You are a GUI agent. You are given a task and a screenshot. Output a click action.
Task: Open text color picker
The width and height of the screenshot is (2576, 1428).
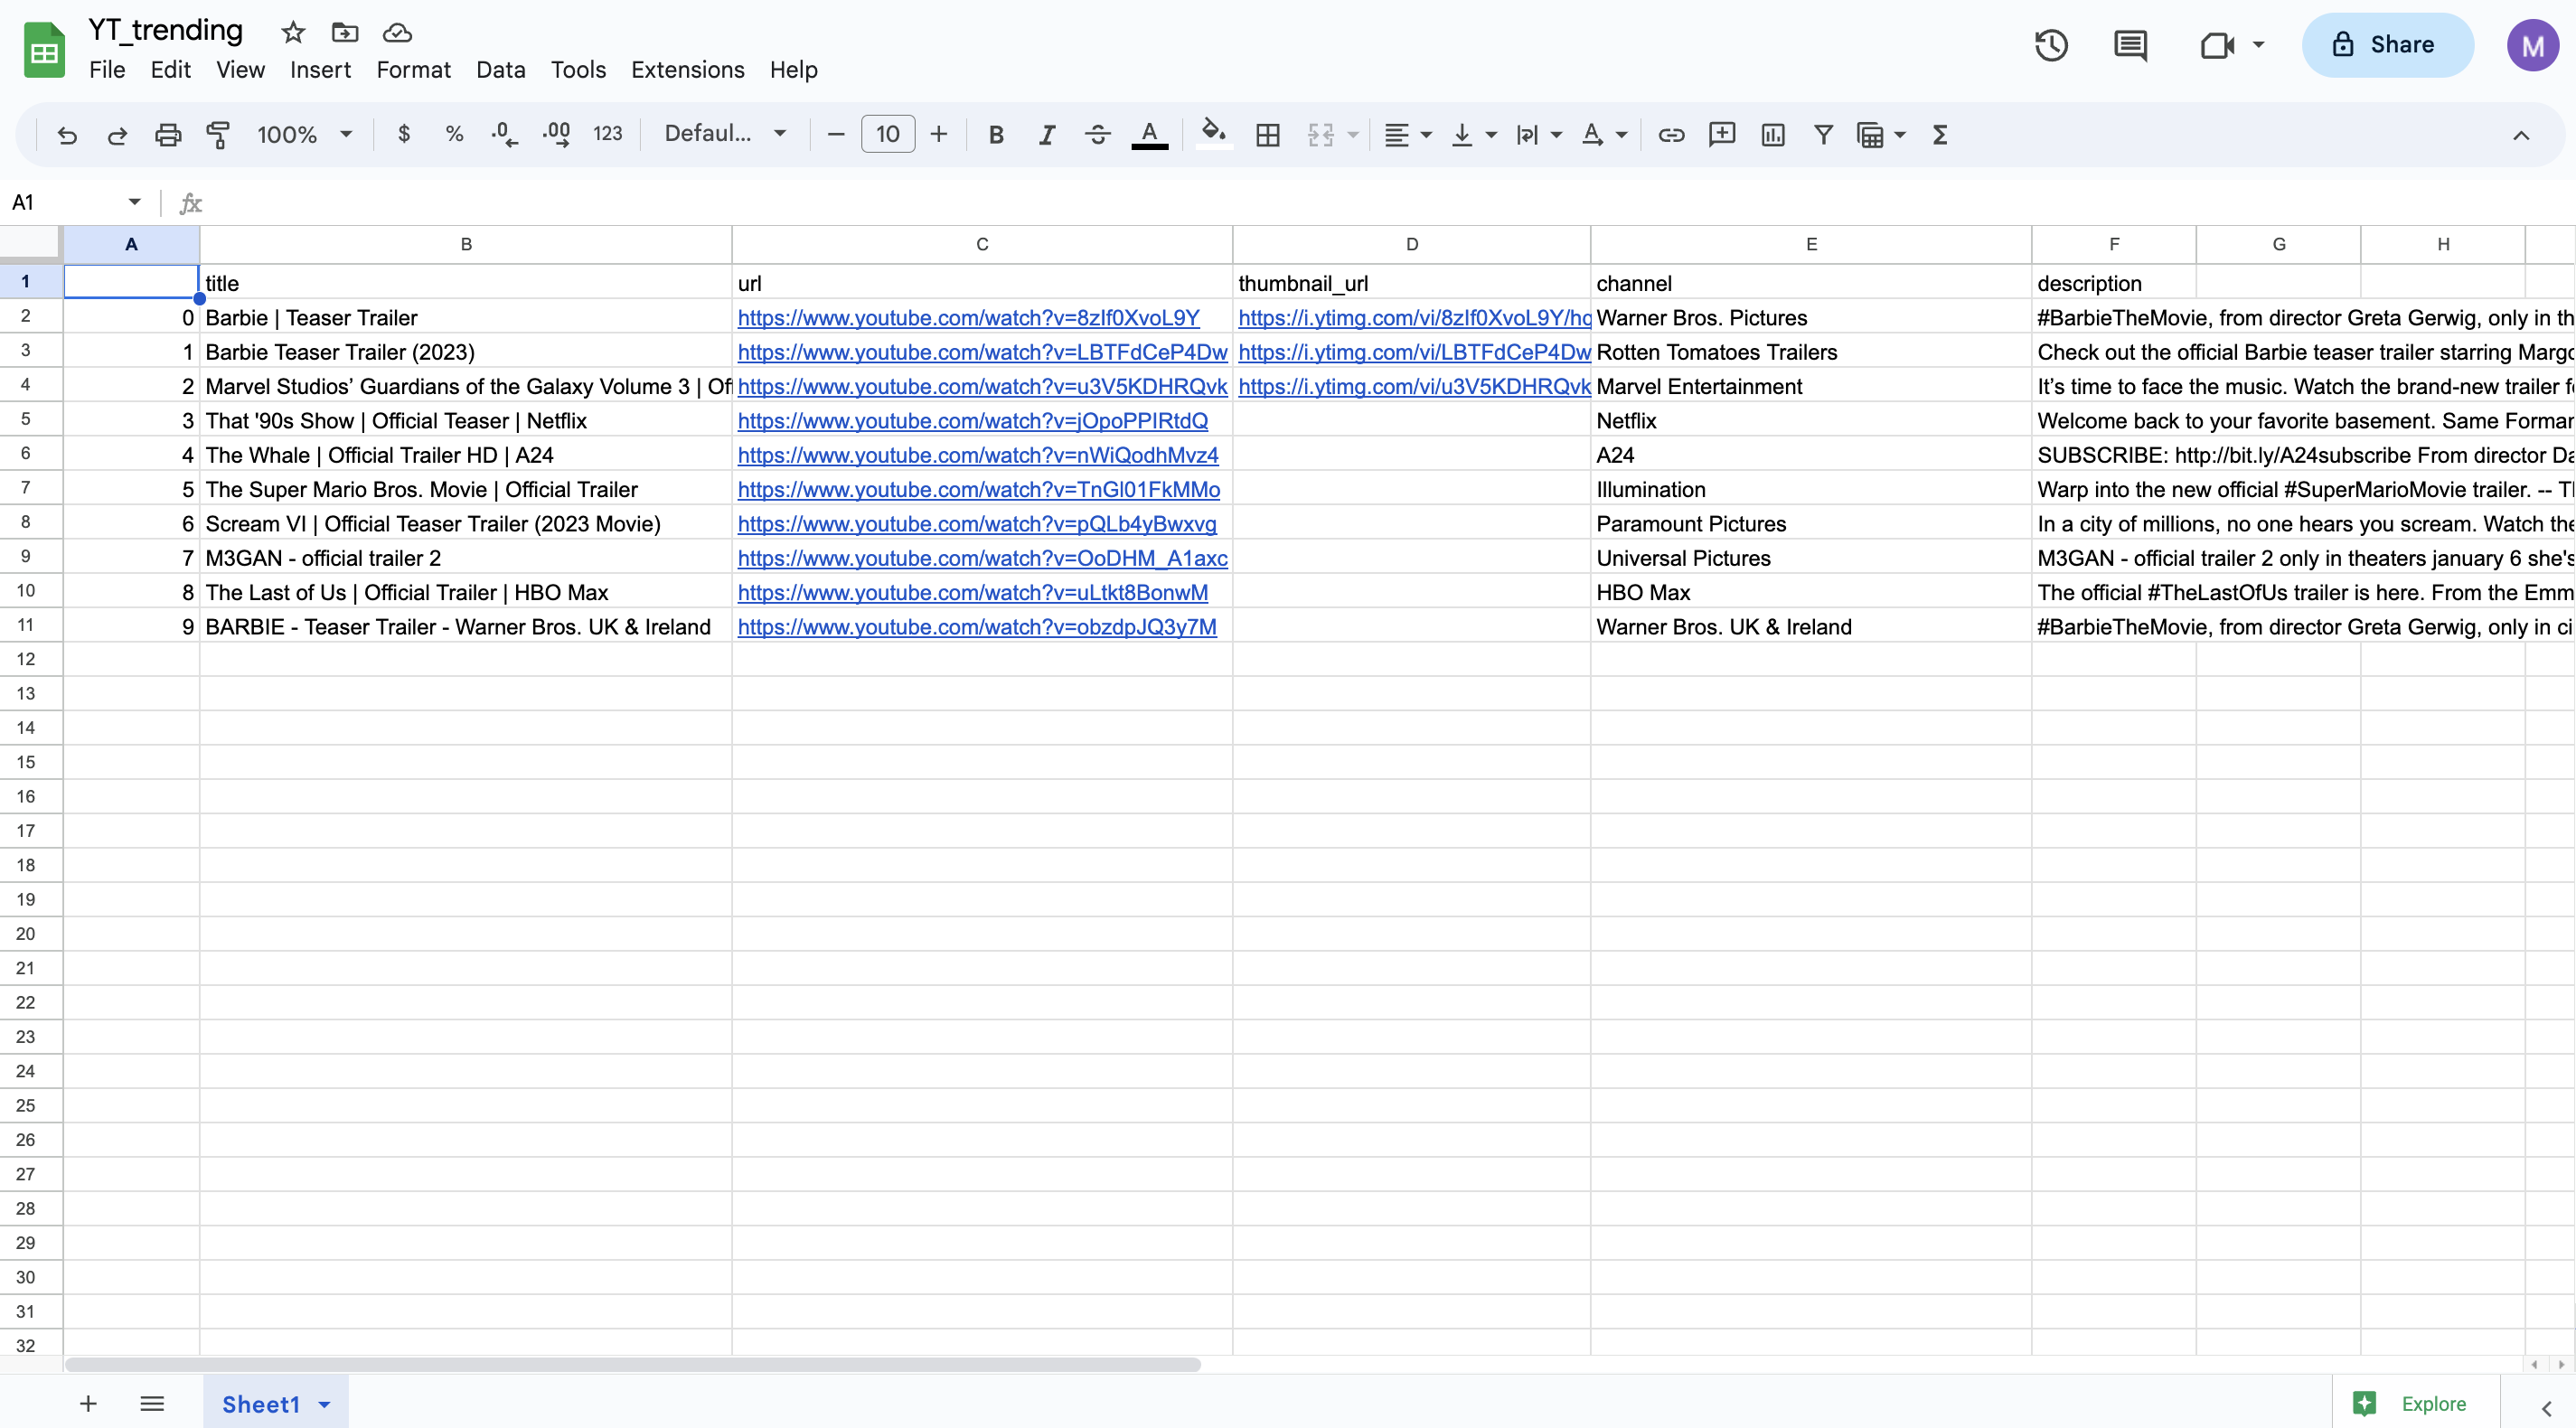point(1150,135)
